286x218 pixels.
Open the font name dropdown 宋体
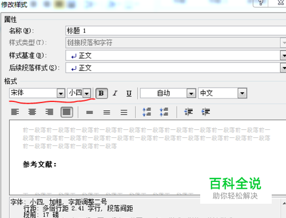click(61, 93)
